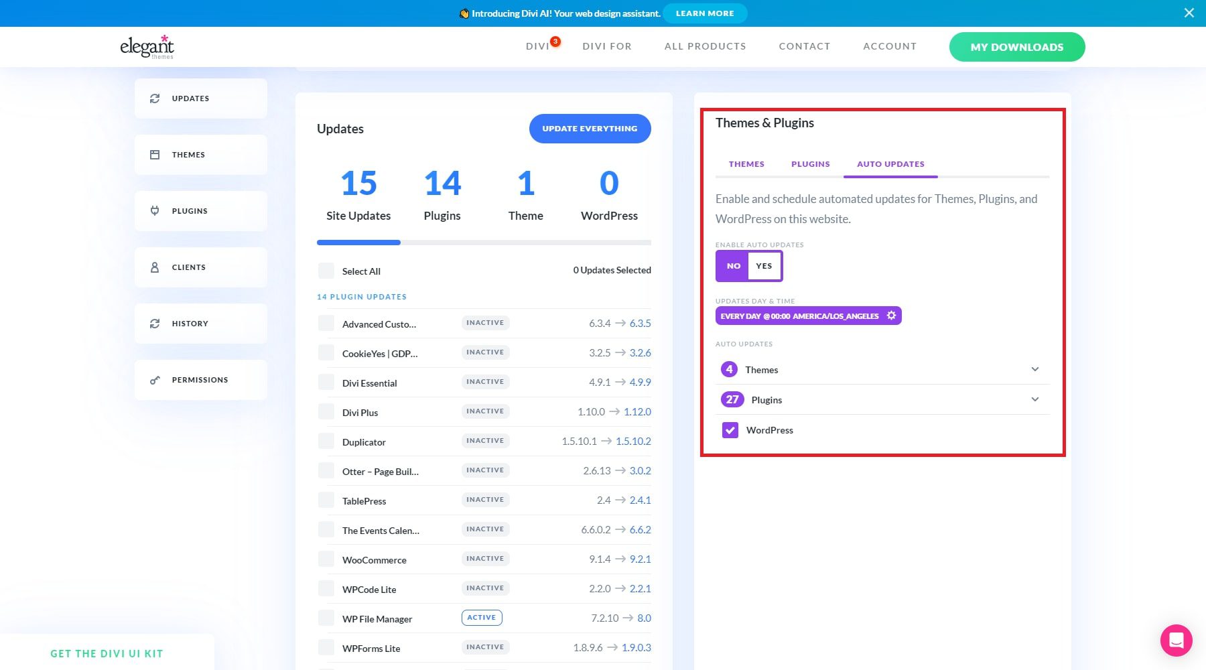Expand the Themes auto updates list
The height and width of the screenshot is (670, 1206).
coord(1035,369)
